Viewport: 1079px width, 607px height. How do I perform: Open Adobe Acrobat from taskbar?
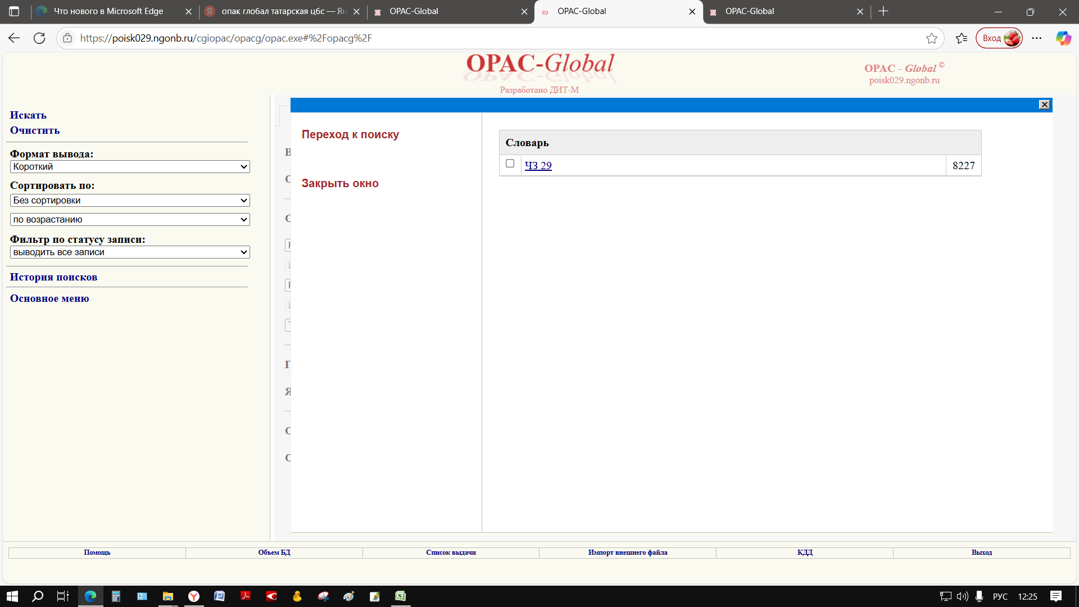click(246, 596)
